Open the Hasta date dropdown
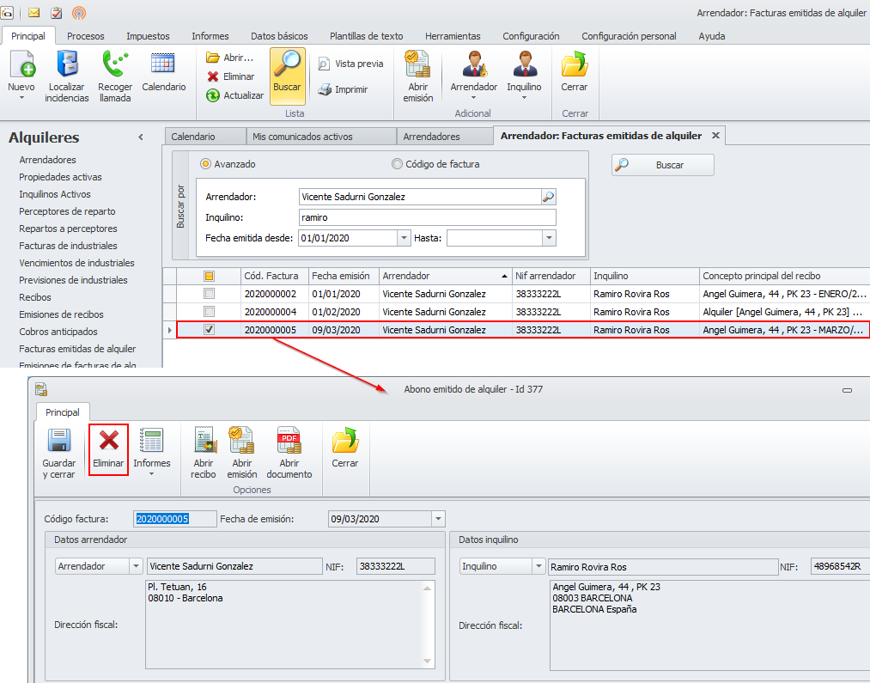 click(x=549, y=238)
